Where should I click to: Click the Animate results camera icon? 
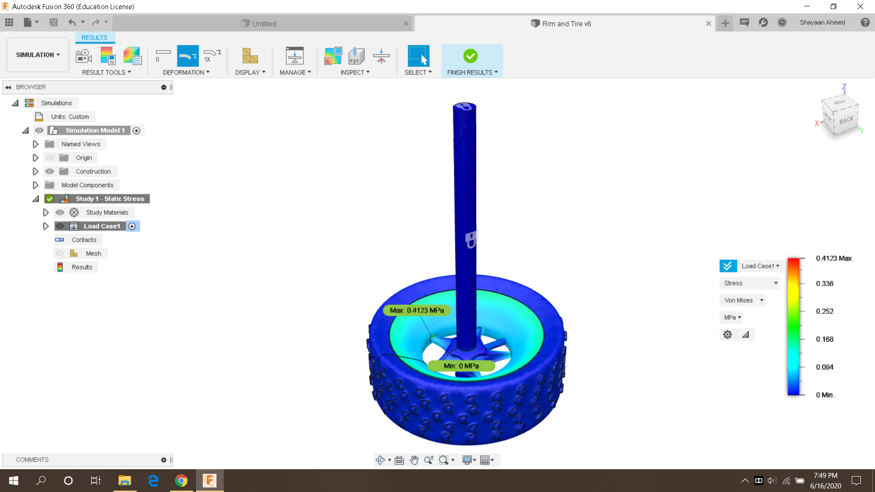pyautogui.click(x=84, y=56)
